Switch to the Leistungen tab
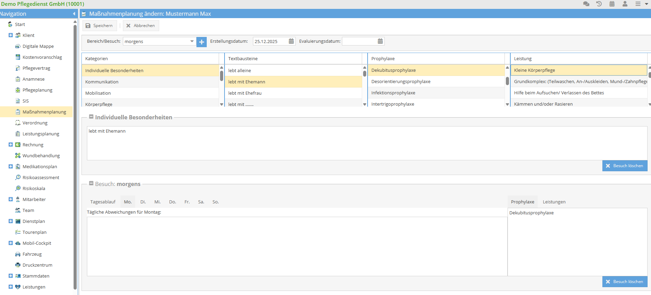Image resolution: width=651 pixels, height=295 pixels. (554, 202)
